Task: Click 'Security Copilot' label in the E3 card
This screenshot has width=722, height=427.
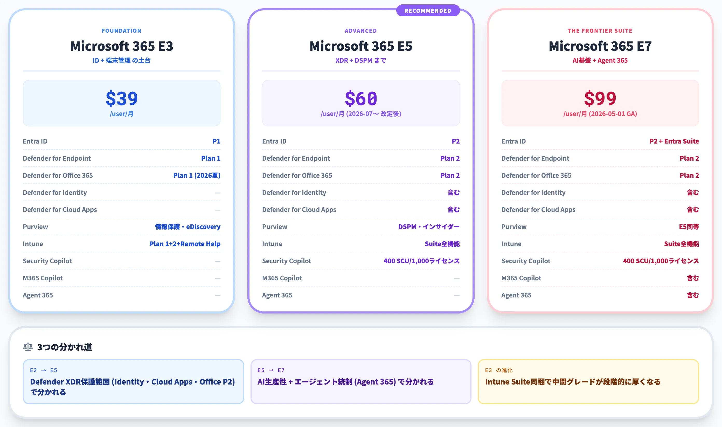Action: [x=47, y=261]
